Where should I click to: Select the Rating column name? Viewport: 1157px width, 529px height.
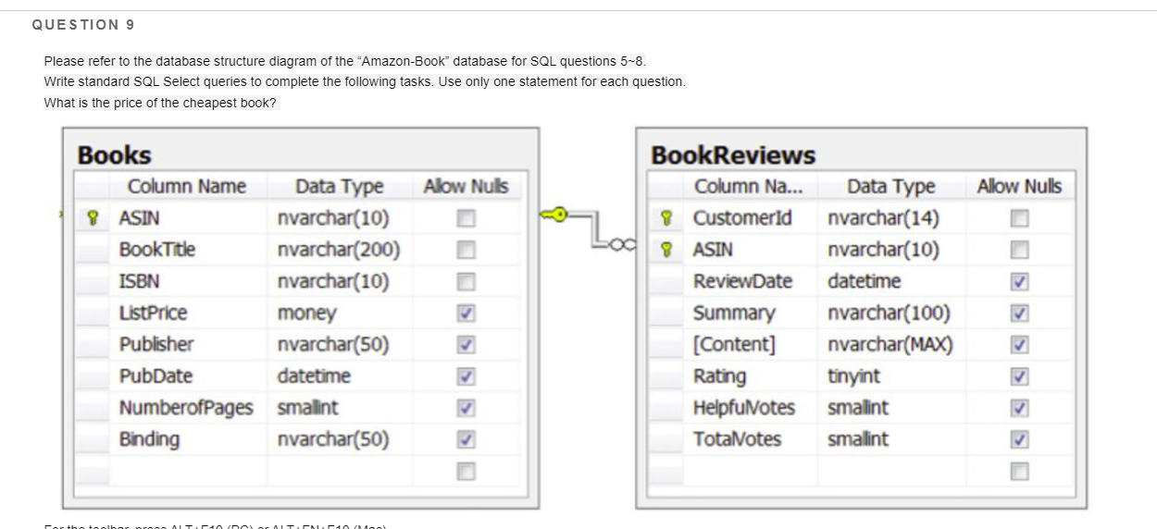pos(720,376)
